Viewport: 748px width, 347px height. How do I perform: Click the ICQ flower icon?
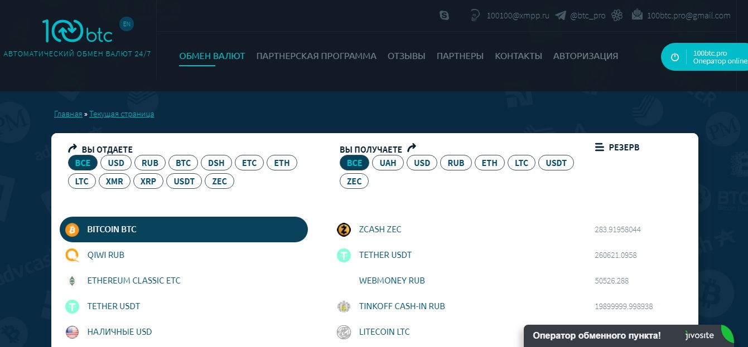pyautogui.click(x=617, y=16)
